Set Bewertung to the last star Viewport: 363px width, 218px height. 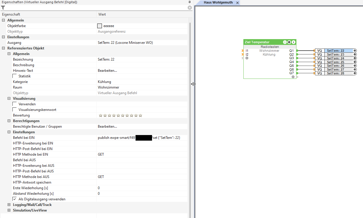141,115
